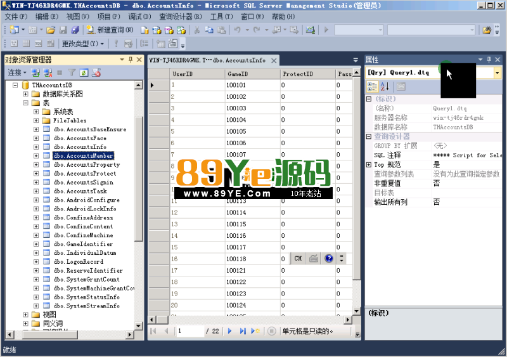This screenshot has width=507, height=357.
Task: Click the ProtectID column header
Action: pos(308,74)
